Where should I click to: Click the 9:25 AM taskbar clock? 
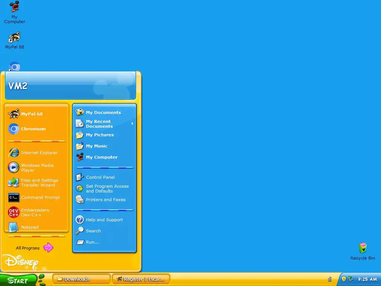point(367,279)
